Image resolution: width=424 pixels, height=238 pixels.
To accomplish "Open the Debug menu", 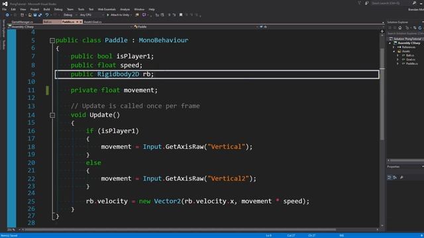I will 58,9.
